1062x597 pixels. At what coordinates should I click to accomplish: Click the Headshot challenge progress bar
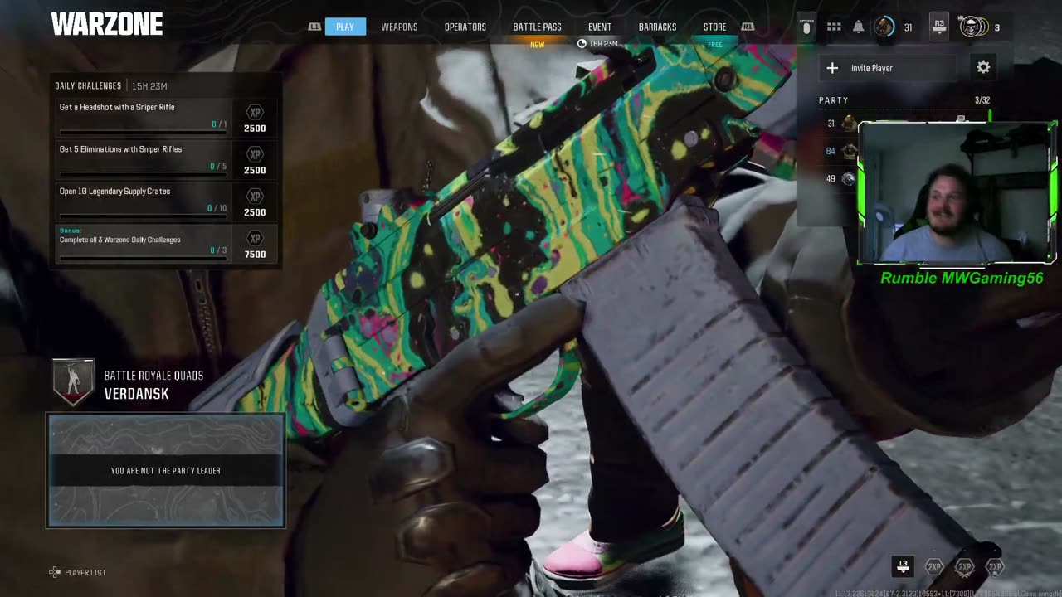[143, 131]
